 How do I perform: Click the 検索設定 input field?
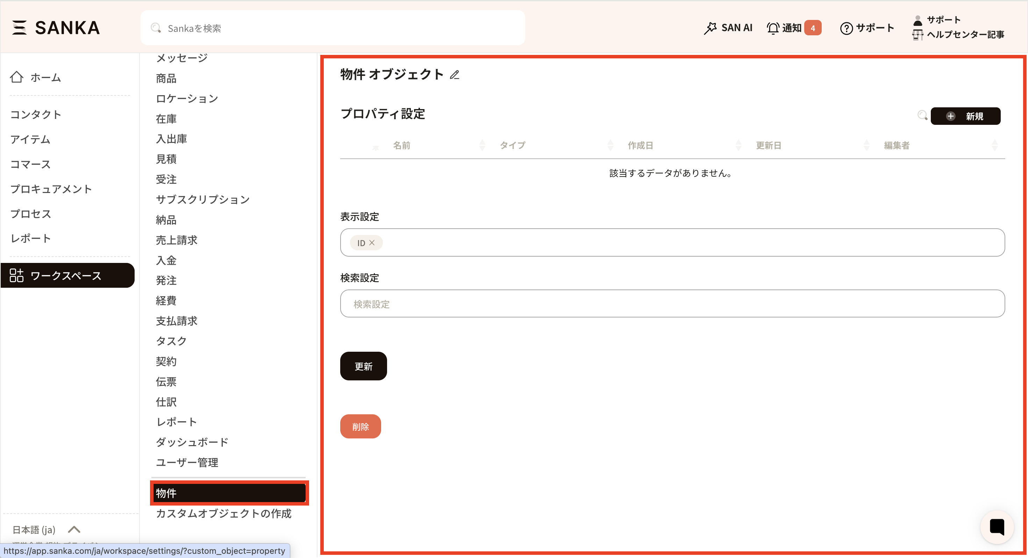672,304
